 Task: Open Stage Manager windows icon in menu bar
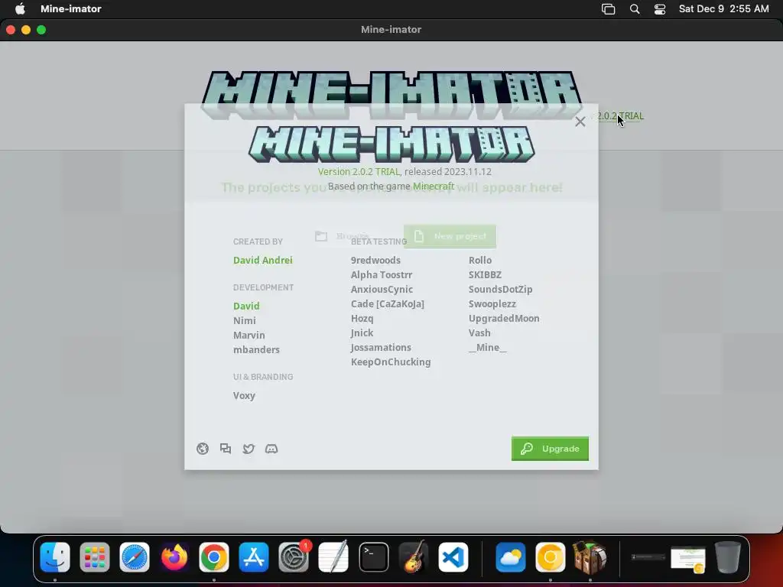click(608, 8)
